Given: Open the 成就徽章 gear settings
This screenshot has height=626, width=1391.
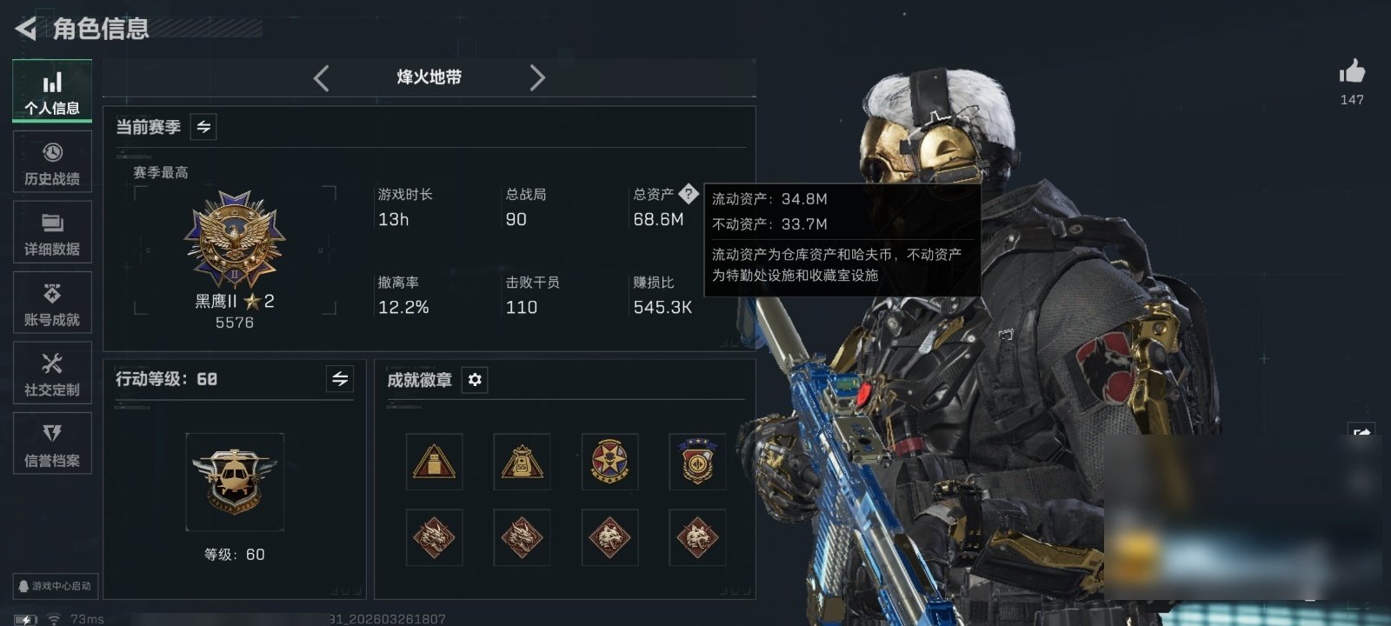Looking at the screenshot, I should pyautogui.click(x=475, y=380).
